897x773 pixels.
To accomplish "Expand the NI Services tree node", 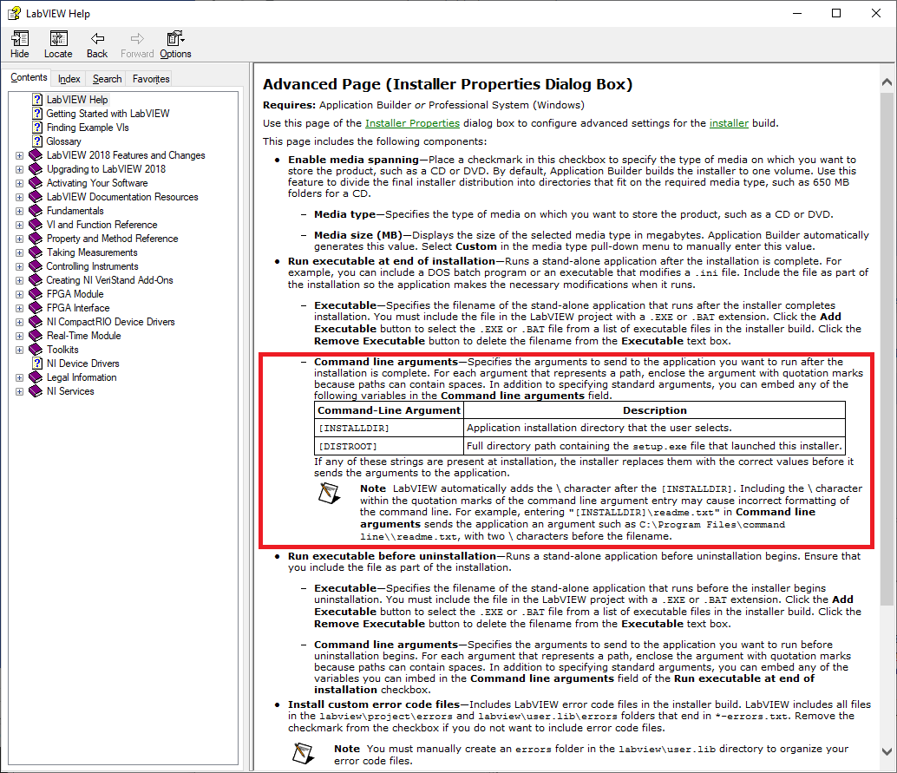I will click(x=19, y=392).
